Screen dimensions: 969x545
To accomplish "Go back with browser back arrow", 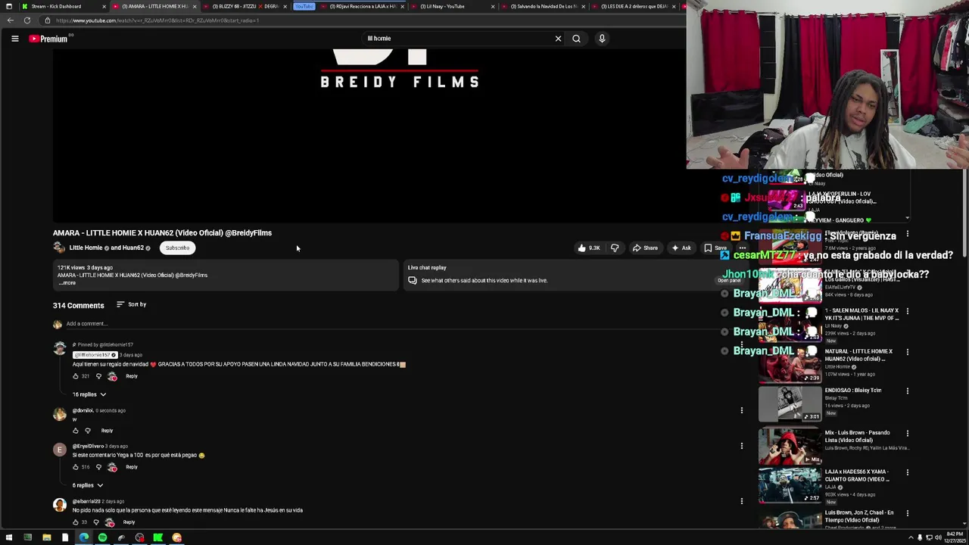I will tap(11, 20).
